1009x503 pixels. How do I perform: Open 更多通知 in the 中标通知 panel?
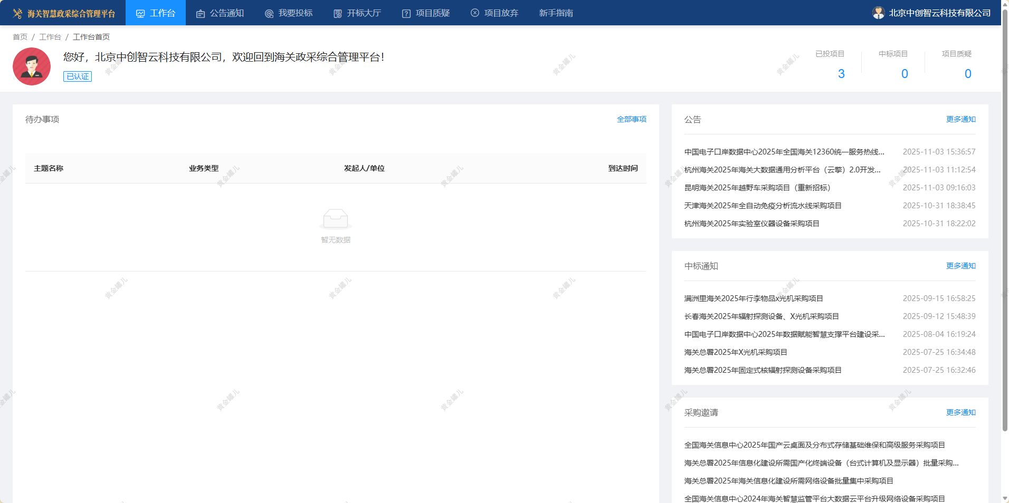(960, 266)
